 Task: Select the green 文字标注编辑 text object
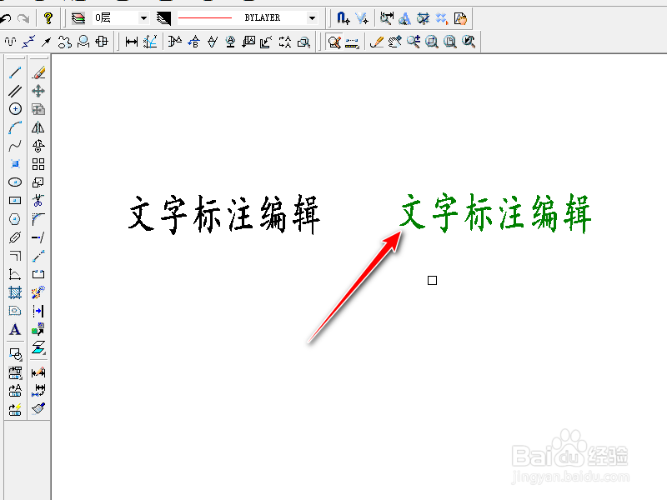click(495, 213)
